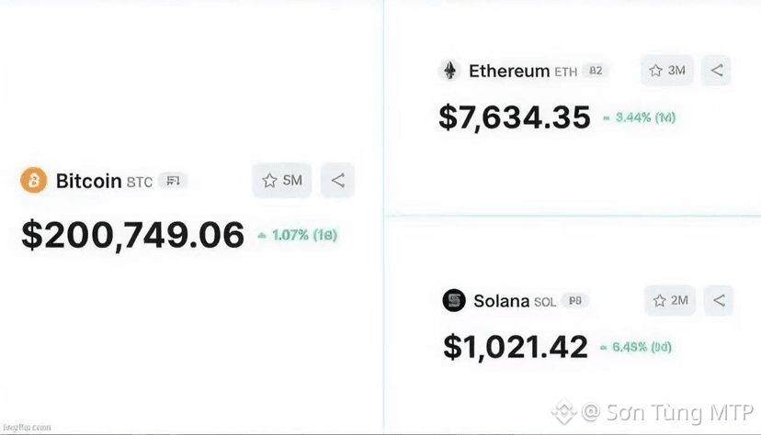This screenshot has width=761, height=435.
Task: Click the black Solana logo icon
Action: (454, 300)
